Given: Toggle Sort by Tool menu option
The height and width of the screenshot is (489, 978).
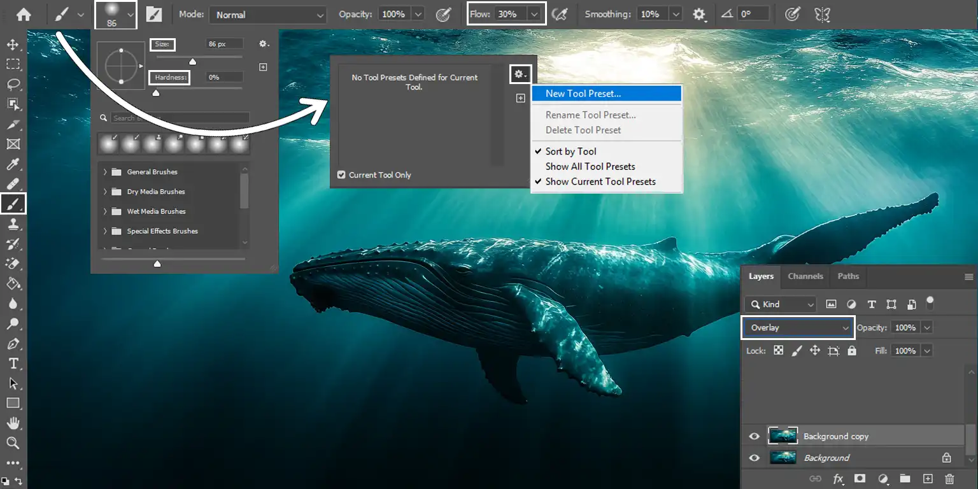Looking at the screenshot, I should (x=607, y=152).
